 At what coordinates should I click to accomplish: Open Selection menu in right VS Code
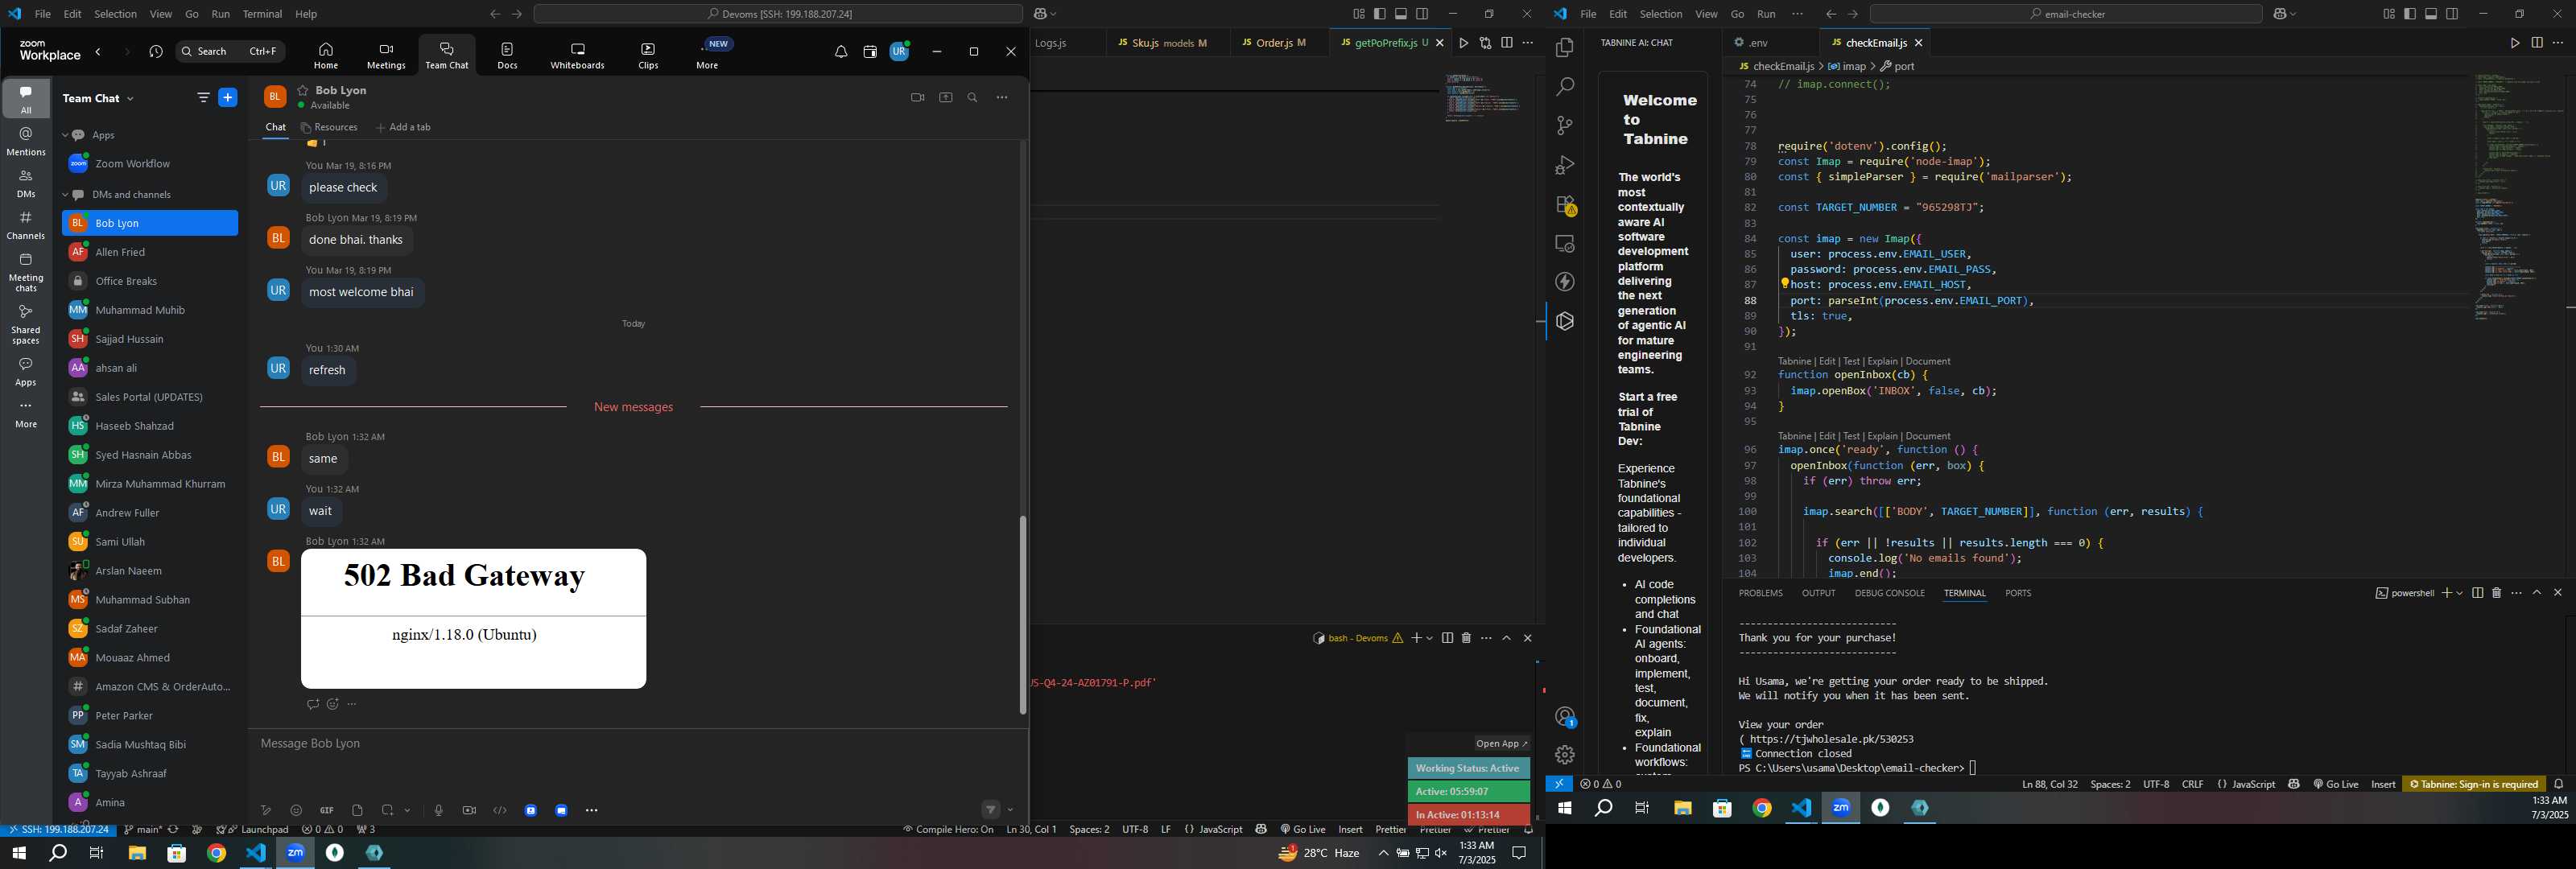pyautogui.click(x=1660, y=14)
